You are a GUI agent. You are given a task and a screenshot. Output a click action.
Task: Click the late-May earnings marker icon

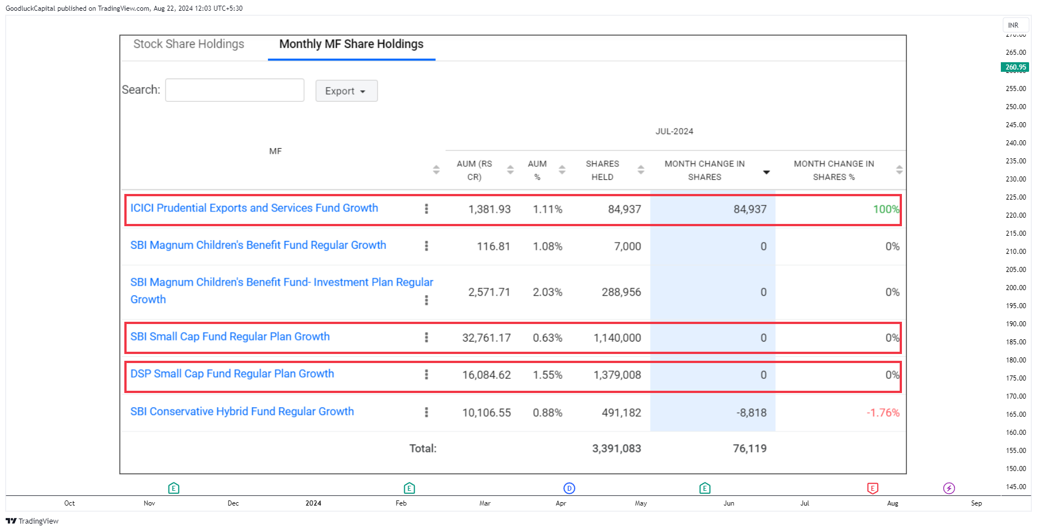tap(705, 488)
